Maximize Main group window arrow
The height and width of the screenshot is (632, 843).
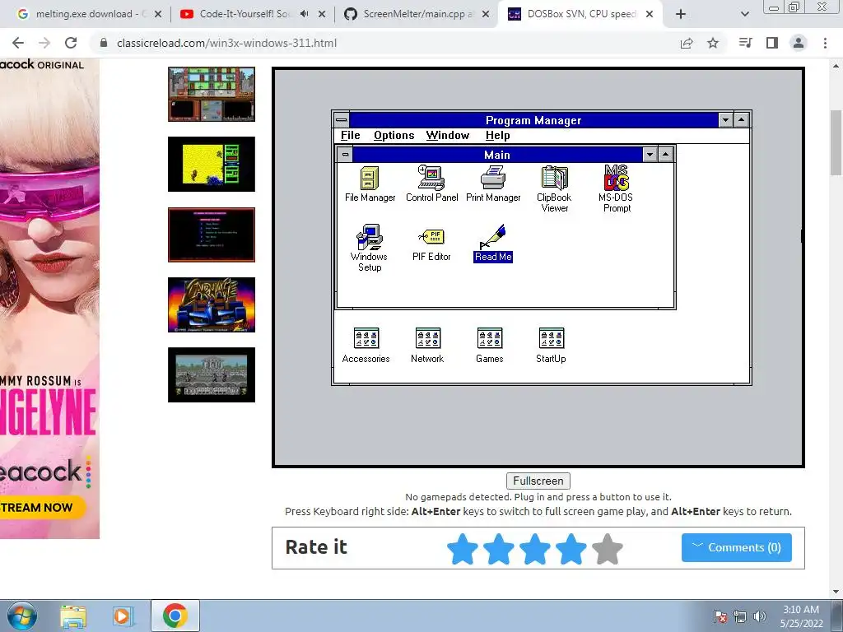tap(665, 155)
